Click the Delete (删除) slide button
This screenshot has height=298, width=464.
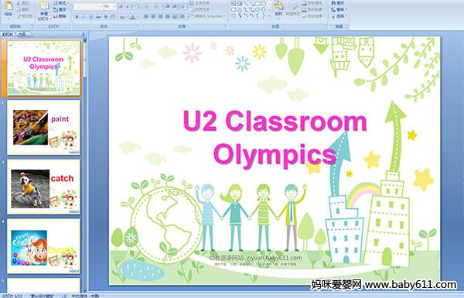click(60, 16)
